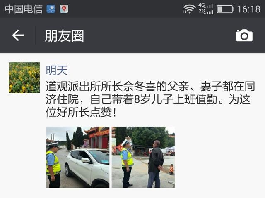The height and width of the screenshot is (198, 265).
Task: Open 明天's yellow flower profile avatar
Action: [24, 78]
